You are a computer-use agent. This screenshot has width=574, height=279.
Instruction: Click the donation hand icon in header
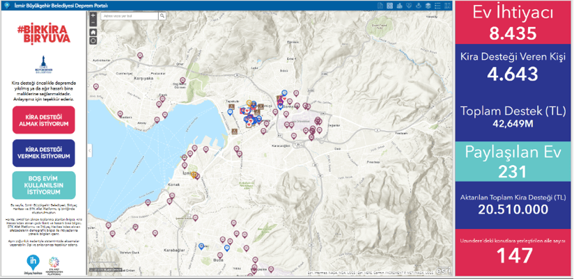click(419, 6)
